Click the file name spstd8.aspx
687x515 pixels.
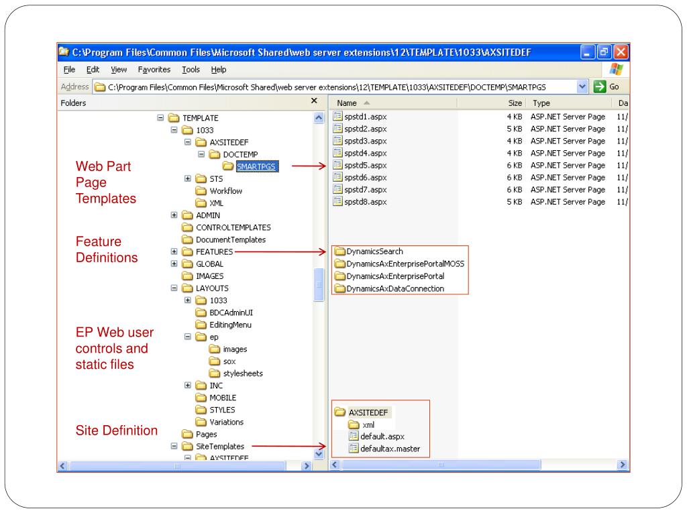366,202
